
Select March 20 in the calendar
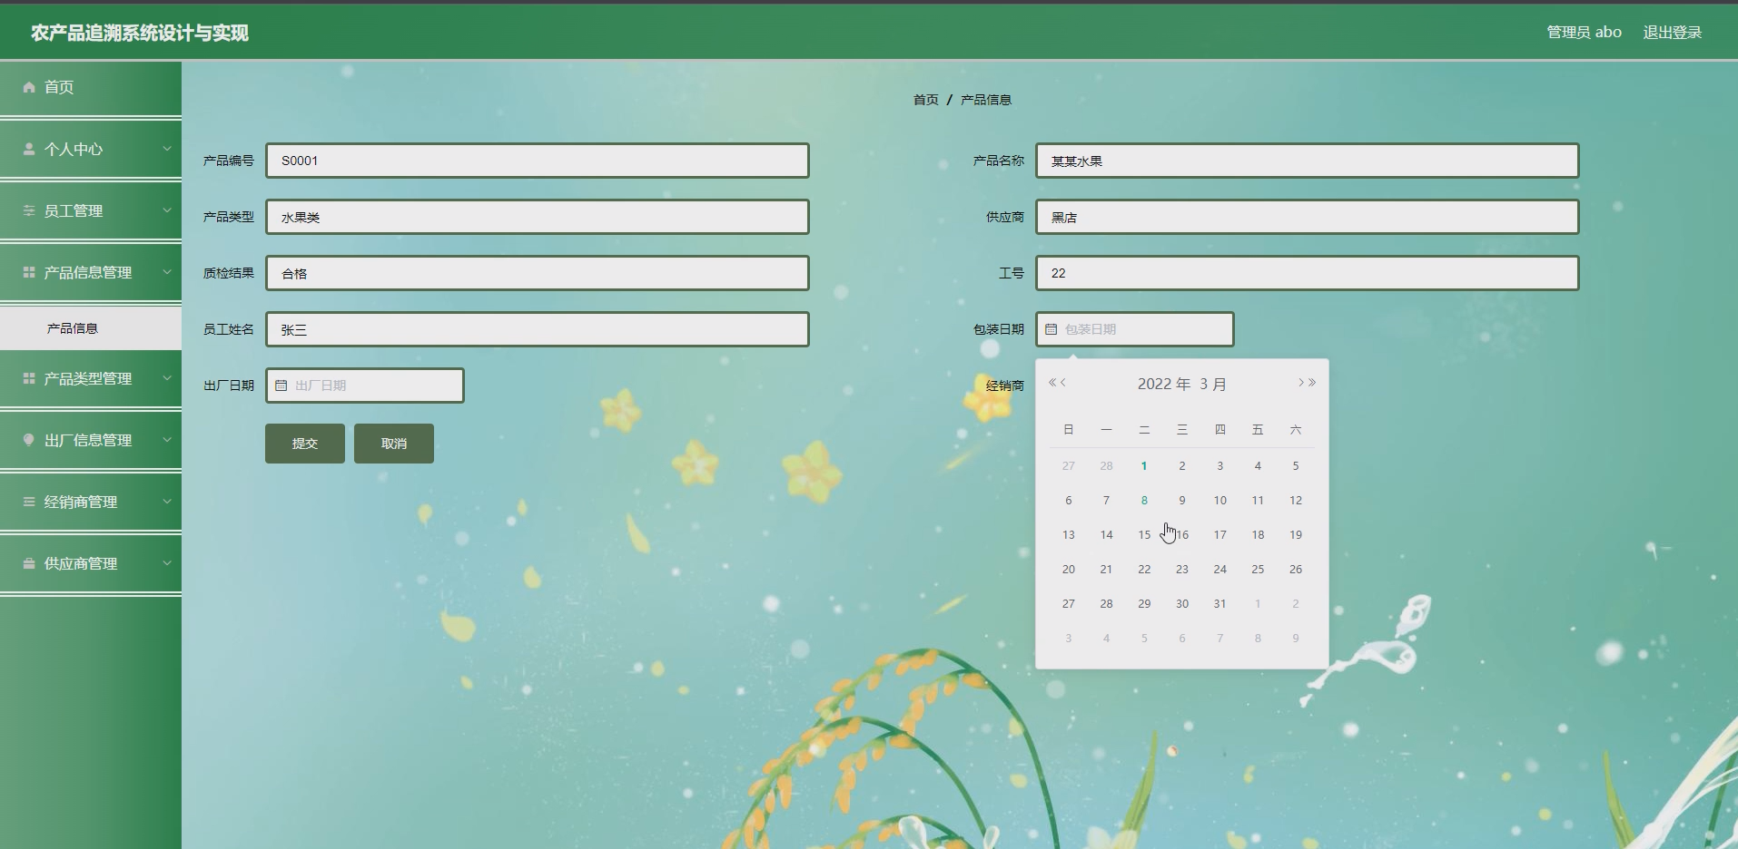[x=1069, y=570]
